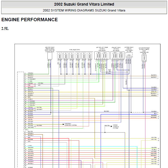This screenshot has width=168, height=168.
Task: Click lower connector pin 10 'YEL/BLU' label
Action: coord(30,150)
